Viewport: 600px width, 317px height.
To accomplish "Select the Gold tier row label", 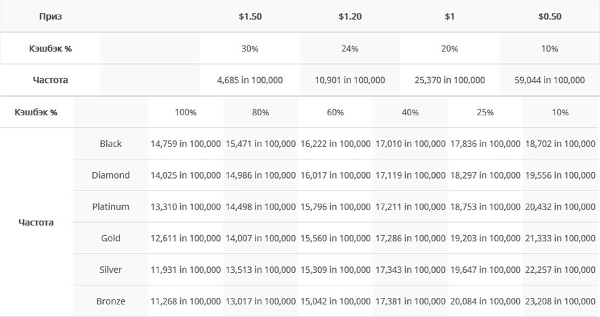I will 111,239.
